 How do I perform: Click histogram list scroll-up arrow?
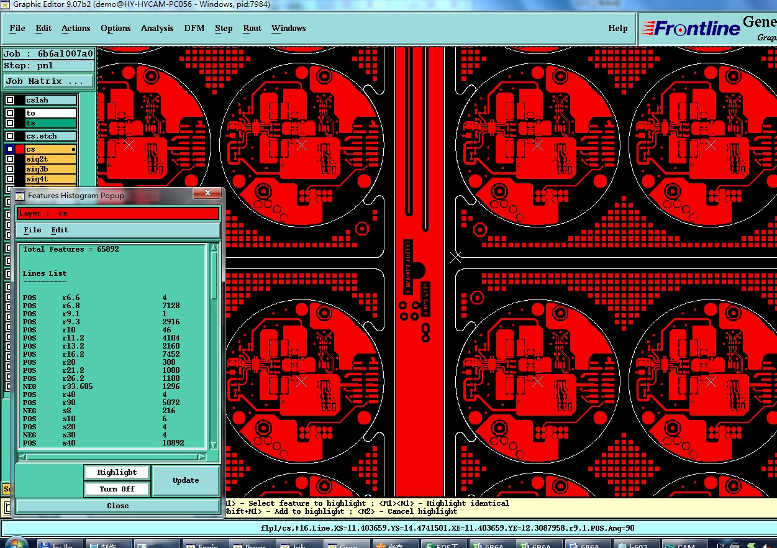click(214, 248)
